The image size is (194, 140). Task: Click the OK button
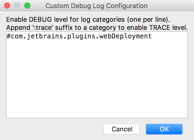[164, 129]
